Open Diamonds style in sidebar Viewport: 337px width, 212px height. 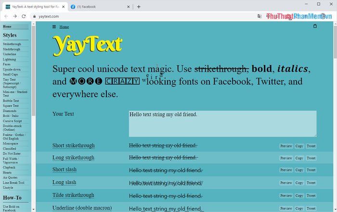pyautogui.click(x=10, y=111)
